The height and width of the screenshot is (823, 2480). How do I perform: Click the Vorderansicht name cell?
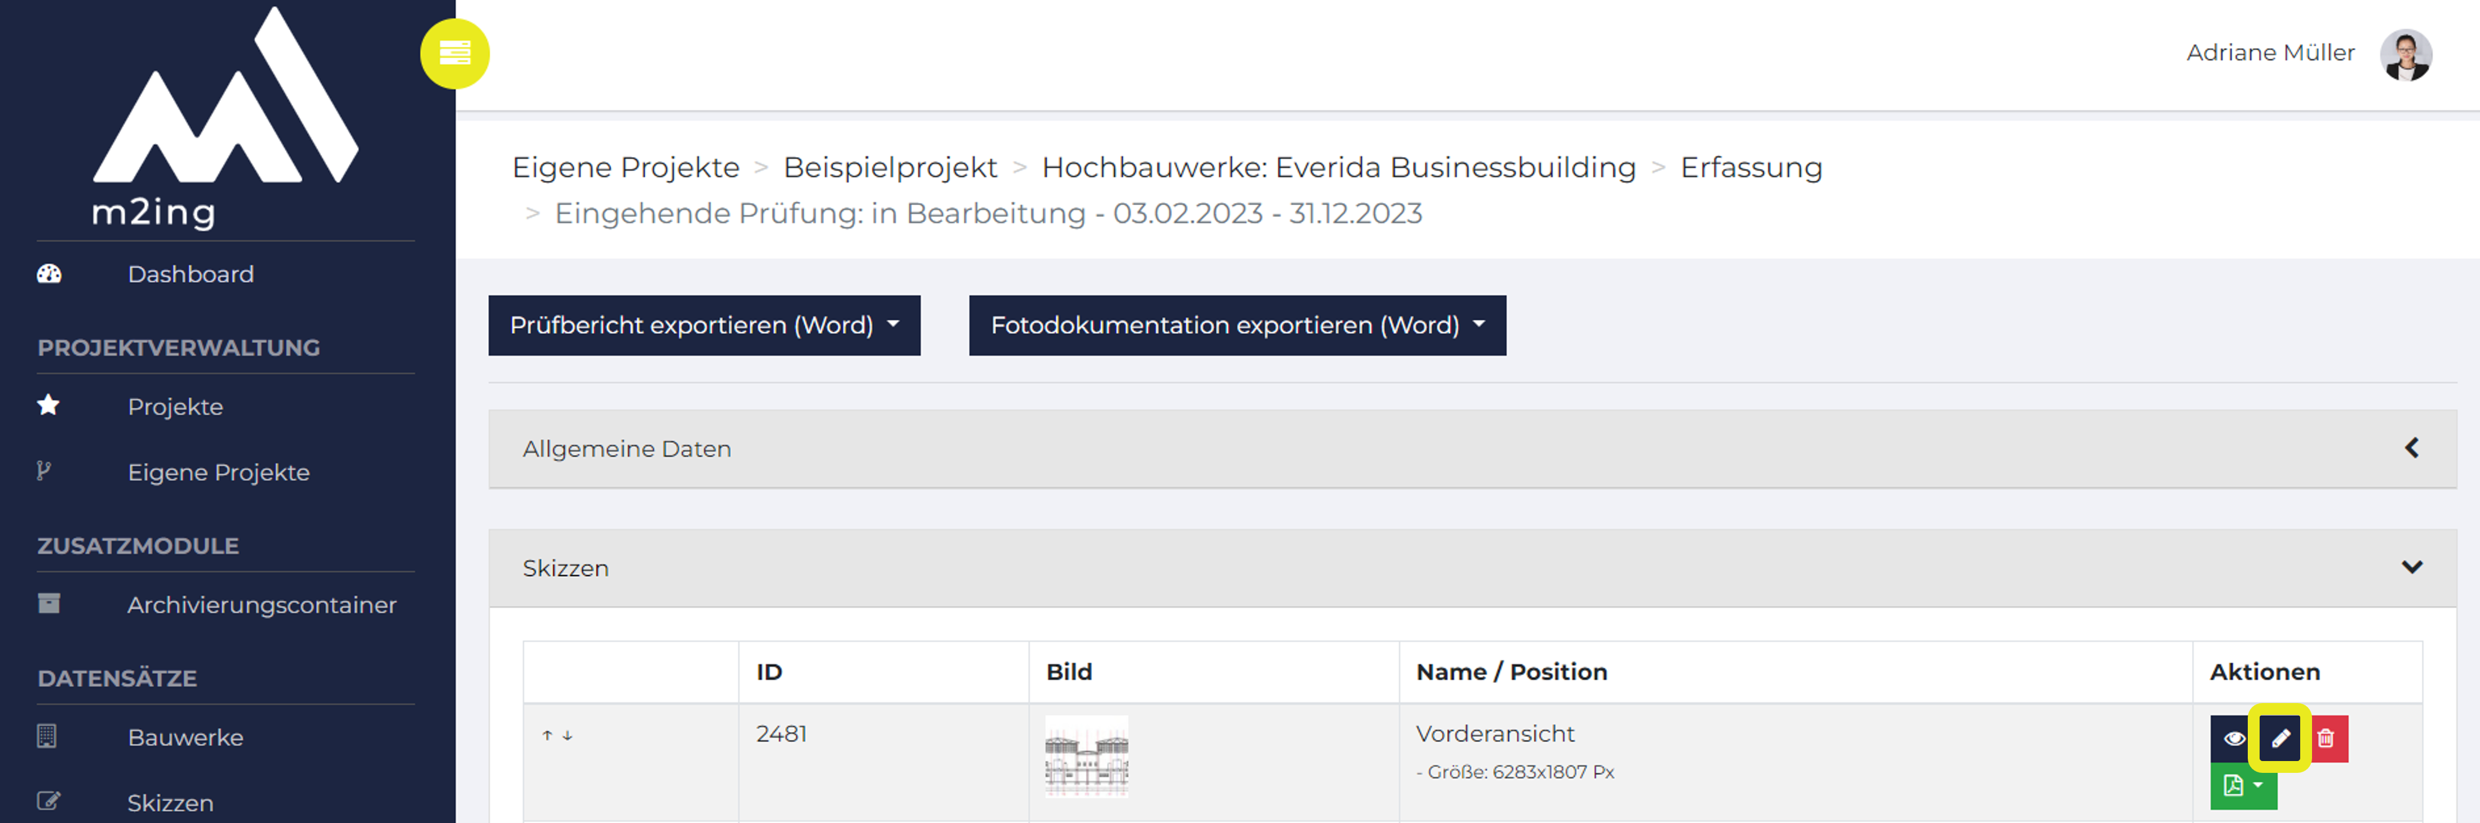pos(1495,735)
